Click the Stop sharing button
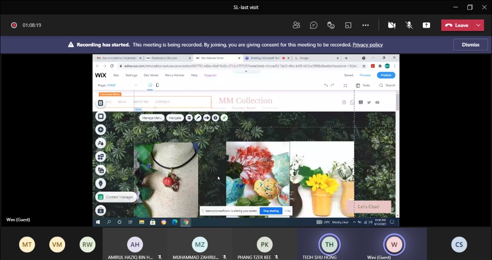 click(271, 211)
